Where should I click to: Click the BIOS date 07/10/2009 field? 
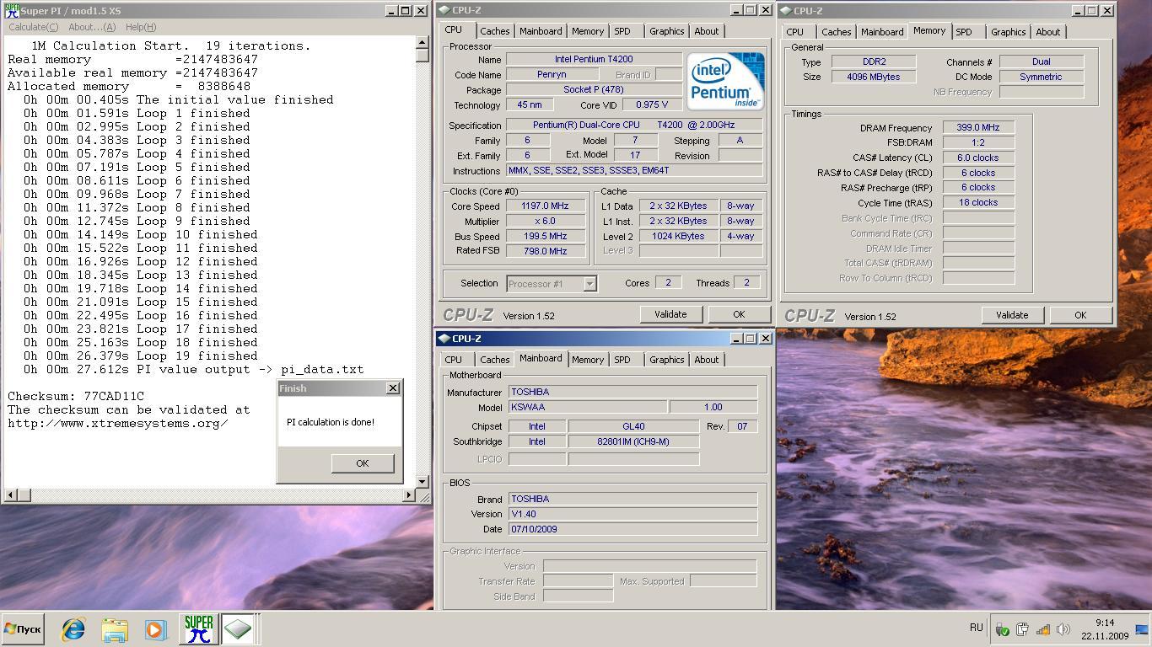pos(633,529)
